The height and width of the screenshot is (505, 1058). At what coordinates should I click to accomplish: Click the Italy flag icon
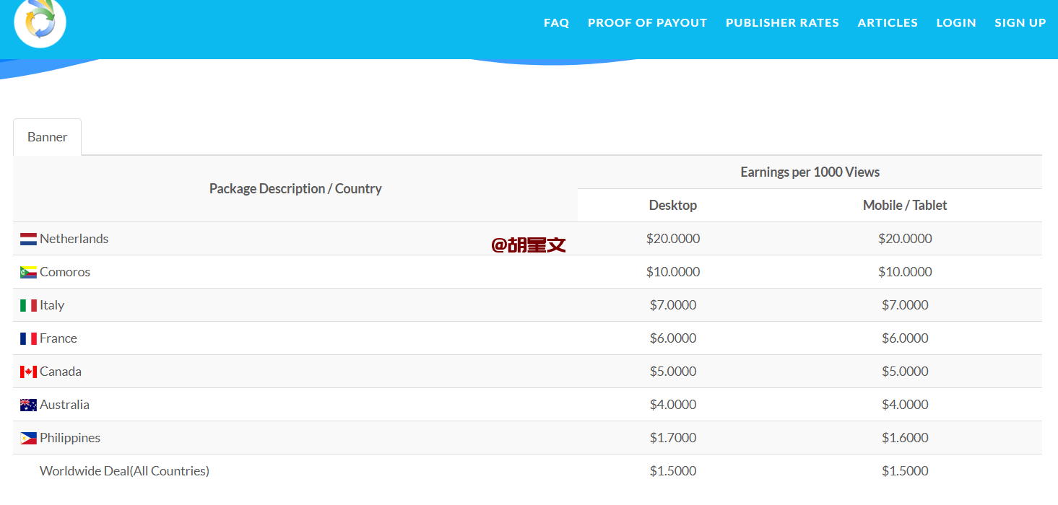28,305
